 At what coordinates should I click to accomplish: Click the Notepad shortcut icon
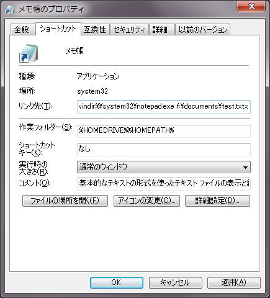pos(29,53)
